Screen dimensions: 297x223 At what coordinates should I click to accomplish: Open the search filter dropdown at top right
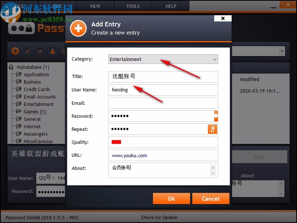click(281, 51)
